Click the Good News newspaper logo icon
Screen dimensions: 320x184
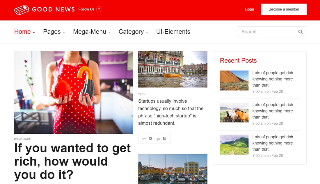[x=22, y=10]
